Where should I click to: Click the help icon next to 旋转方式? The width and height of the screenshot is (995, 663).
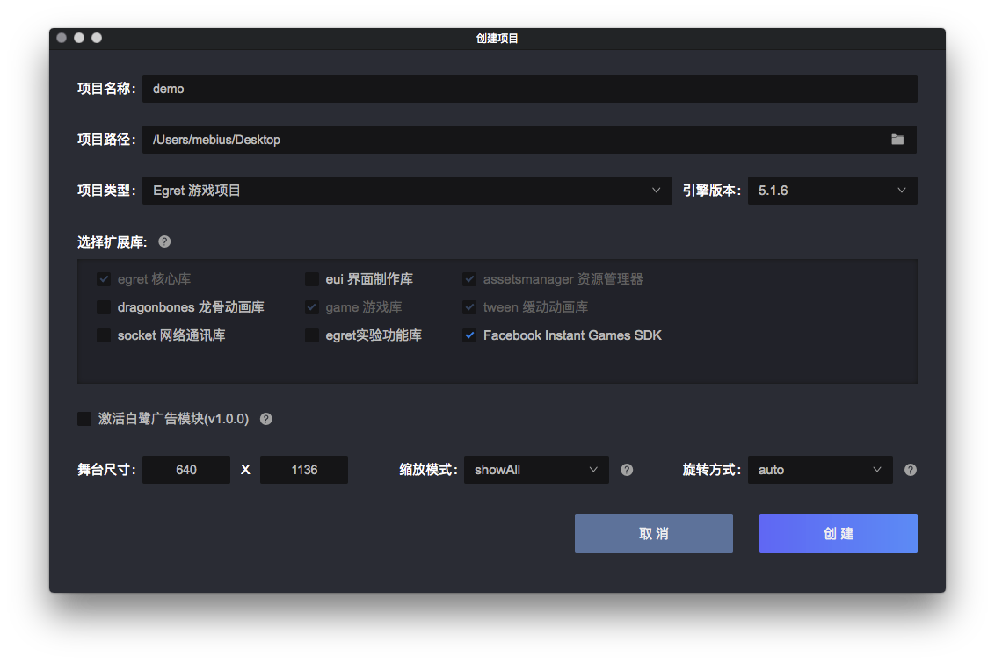[910, 469]
